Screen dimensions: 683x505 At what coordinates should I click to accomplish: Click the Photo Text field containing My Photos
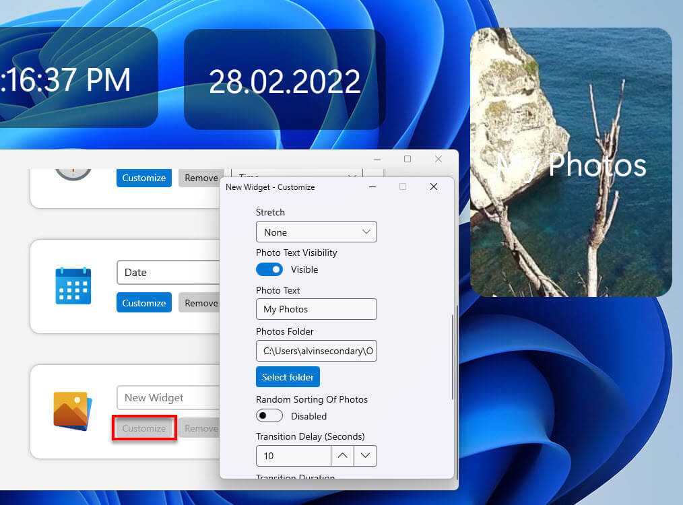tap(316, 309)
